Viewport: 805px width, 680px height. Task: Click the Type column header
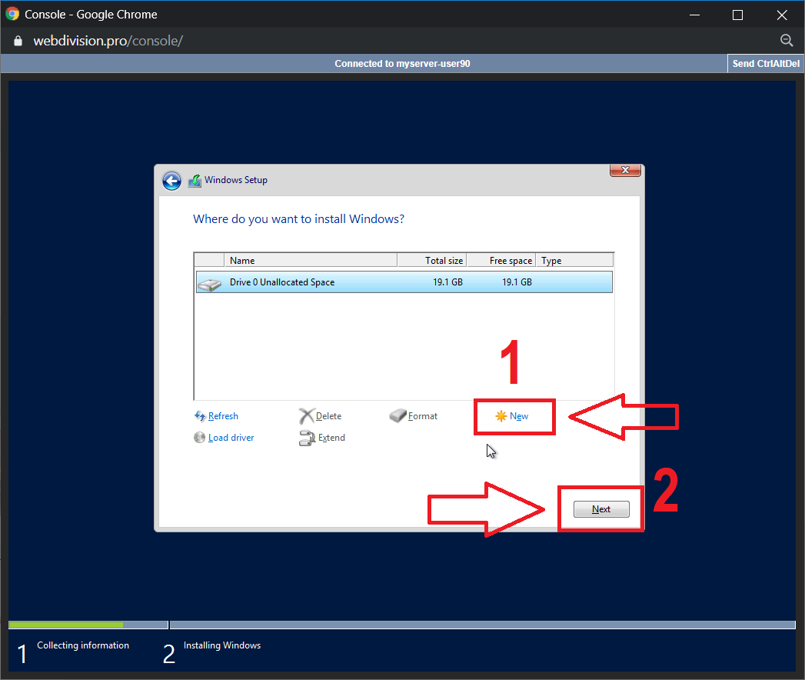tap(574, 261)
